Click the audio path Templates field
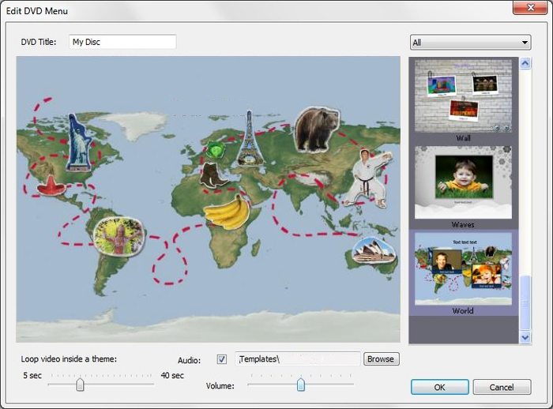 pyautogui.click(x=298, y=359)
